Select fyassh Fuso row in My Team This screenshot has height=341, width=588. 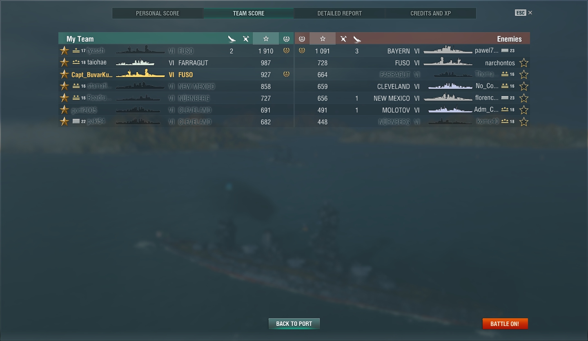point(176,51)
